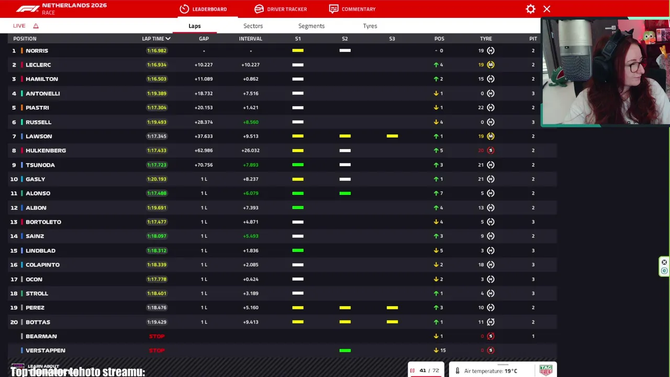Viewport: 670px width, 377px height.
Task: Click Hamilton's gap value +11.089
Action: 204,79
